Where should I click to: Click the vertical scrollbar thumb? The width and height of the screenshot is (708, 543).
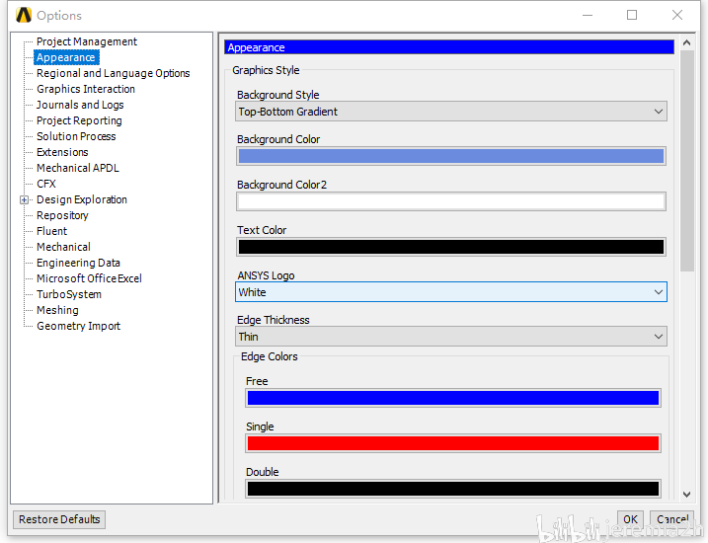(x=687, y=161)
